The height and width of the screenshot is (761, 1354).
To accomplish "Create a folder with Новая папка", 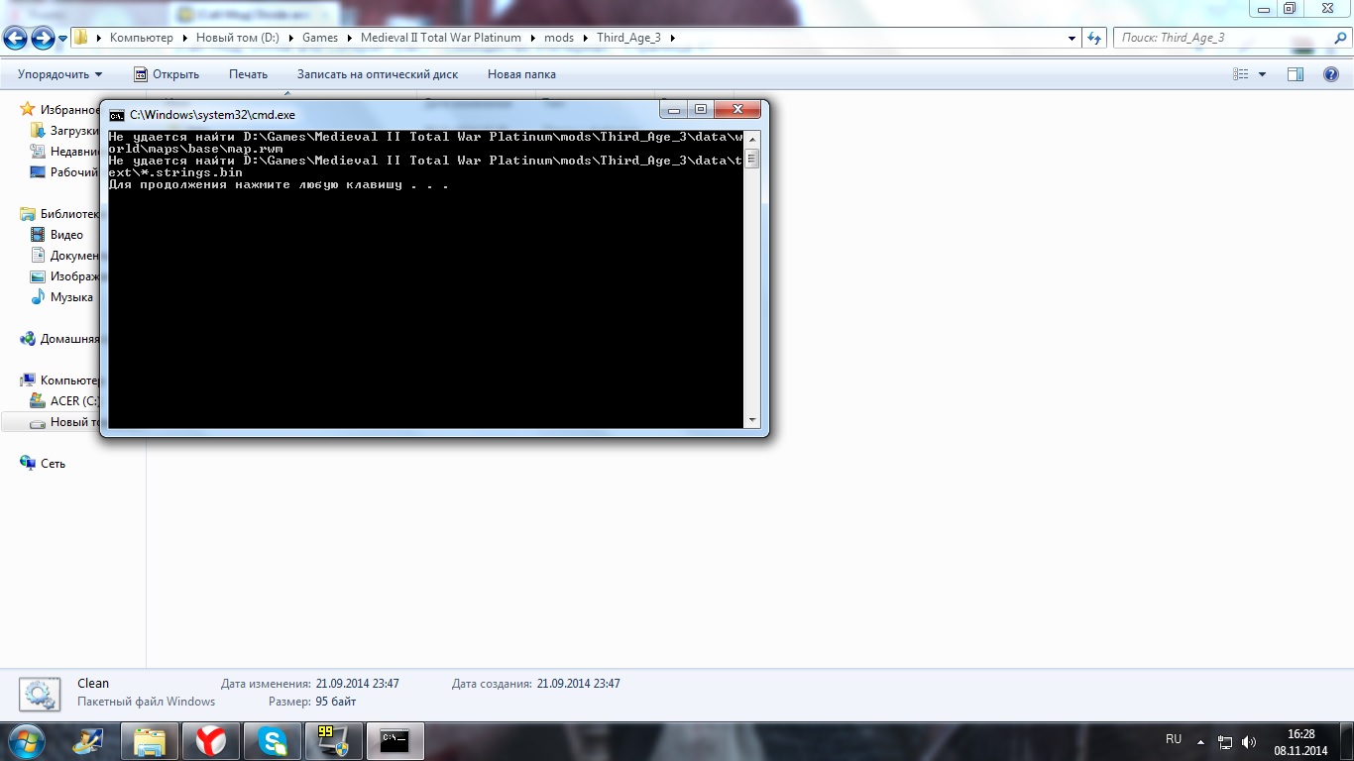I will coord(521,74).
